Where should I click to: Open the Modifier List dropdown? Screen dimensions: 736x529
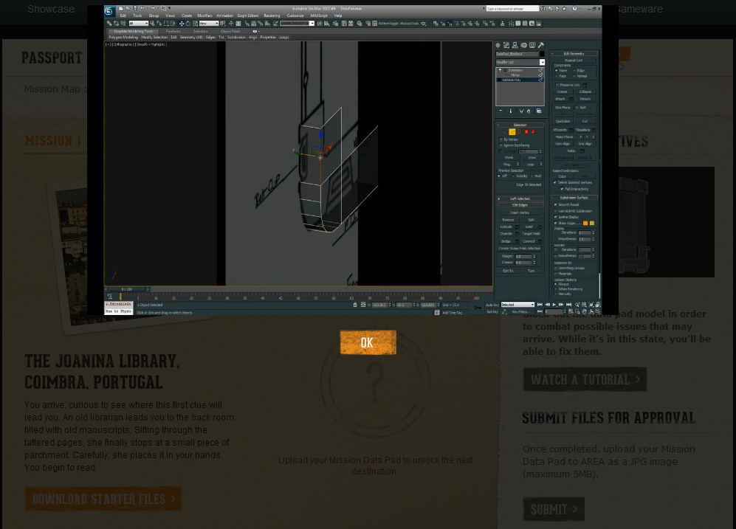point(542,62)
